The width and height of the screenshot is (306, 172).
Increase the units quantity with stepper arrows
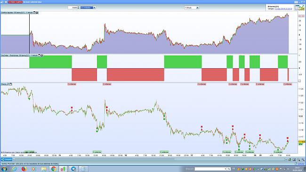(79, 7)
